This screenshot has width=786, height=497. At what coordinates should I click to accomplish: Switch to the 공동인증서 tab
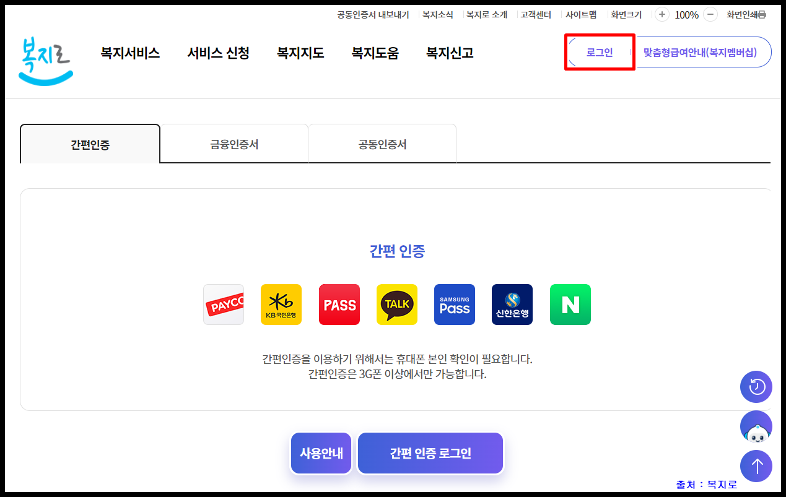pyautogui.click(x=382, y=143)
